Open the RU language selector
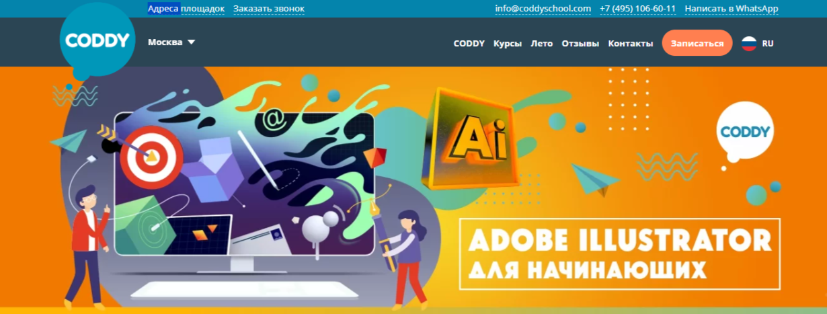 (x=767, y=43)
